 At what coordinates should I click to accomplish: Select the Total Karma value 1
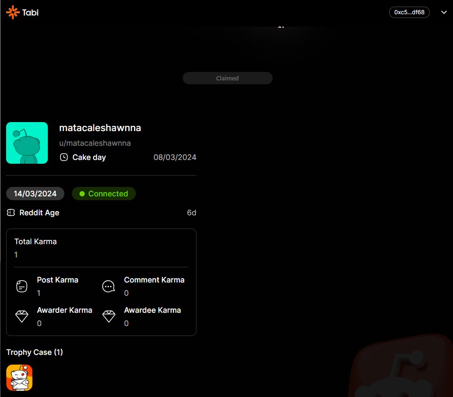16,255
